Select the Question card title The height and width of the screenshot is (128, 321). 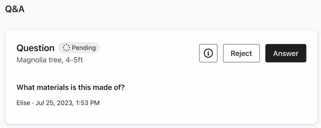(x=35, y=48)
